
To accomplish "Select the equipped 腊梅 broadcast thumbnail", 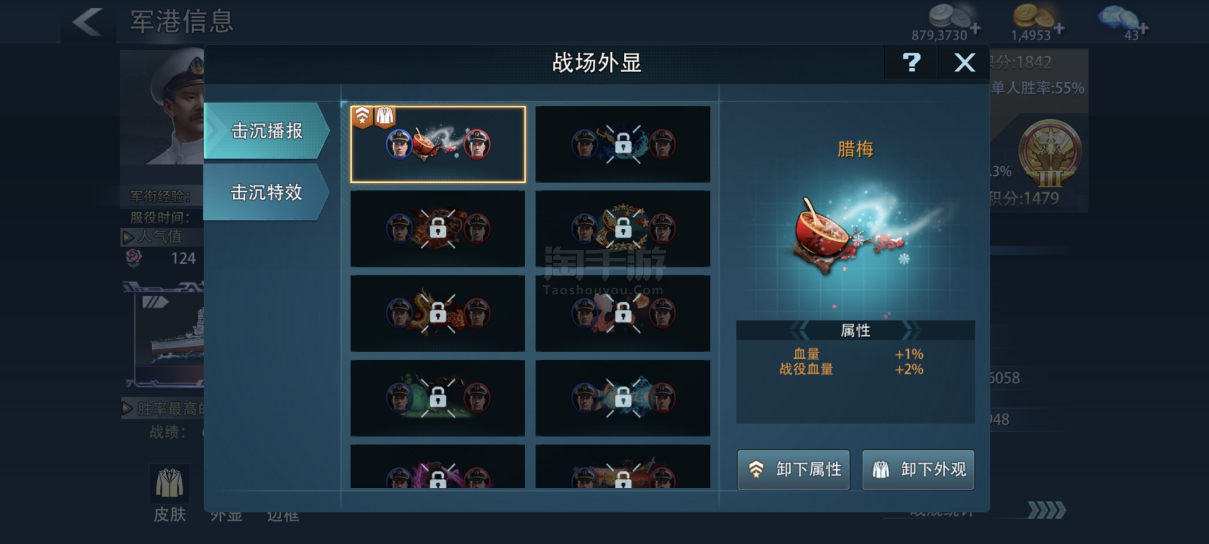I will coord(438,144).
